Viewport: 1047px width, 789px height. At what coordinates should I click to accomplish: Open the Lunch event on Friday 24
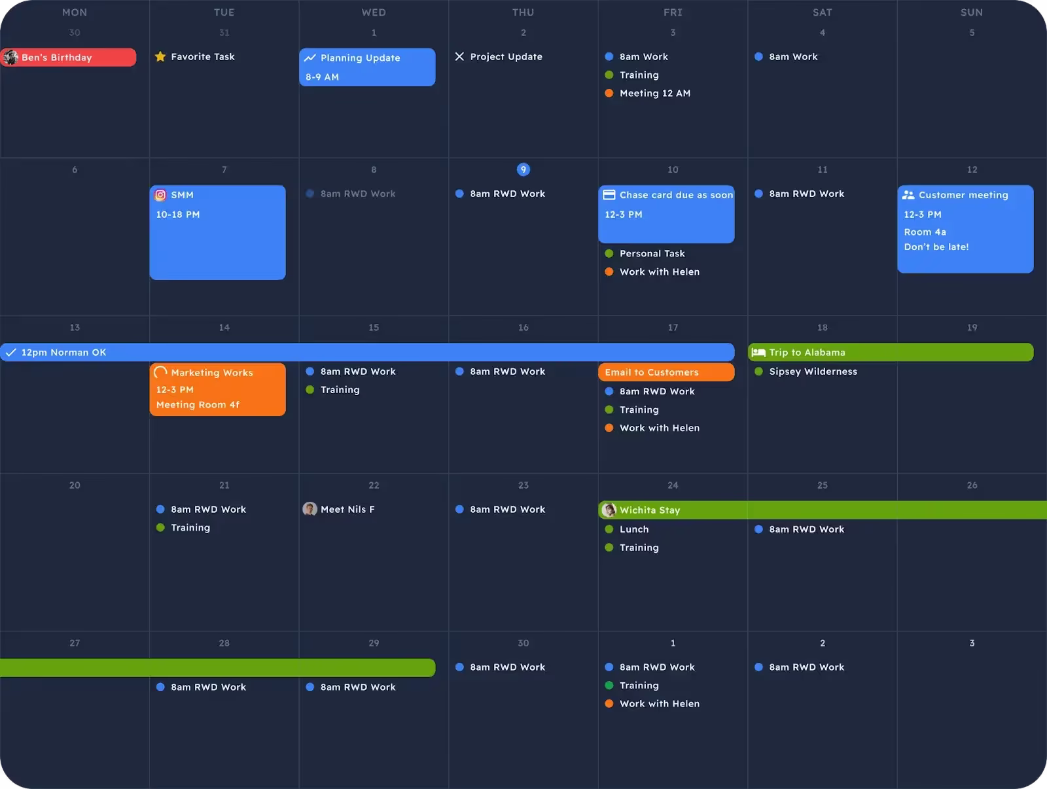click(634, 529)
